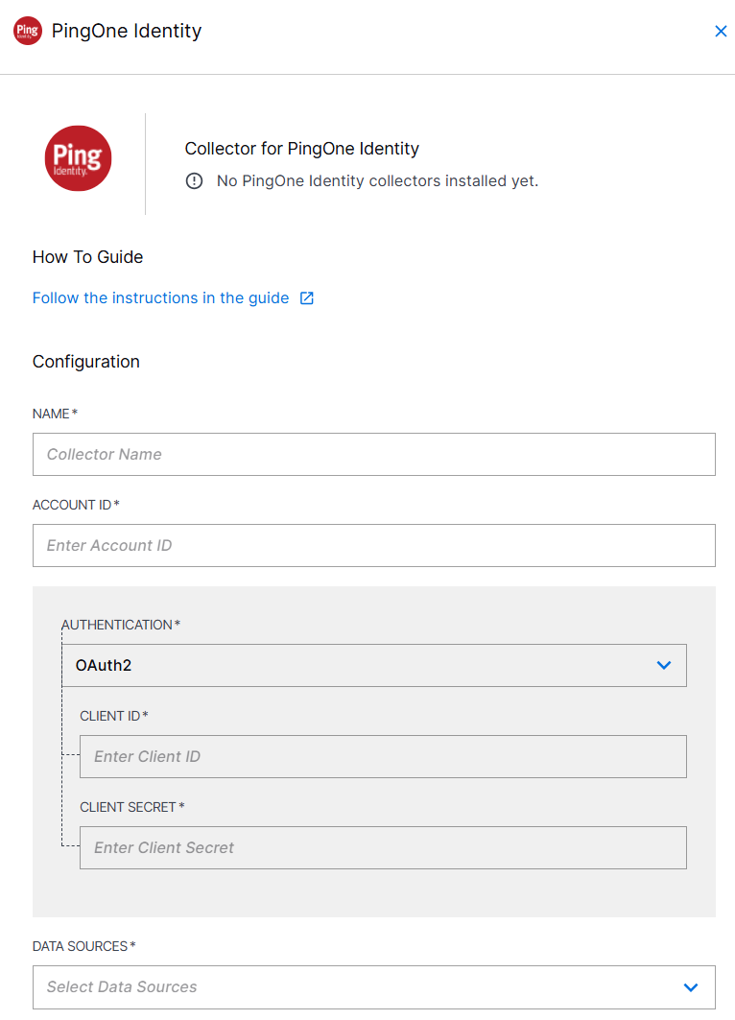
Task: Click the Collector for PingOne Identity heading
Action: [302, 149]
